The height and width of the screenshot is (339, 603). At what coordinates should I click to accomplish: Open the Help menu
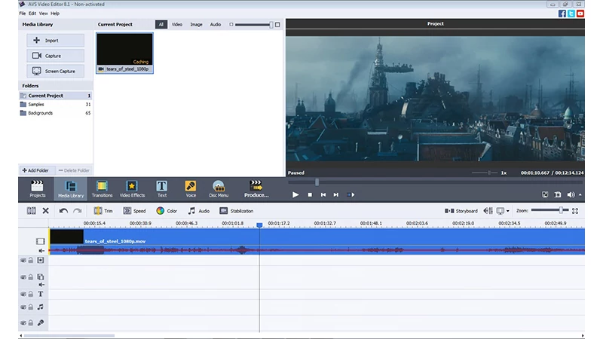click(x=55, y=14)
